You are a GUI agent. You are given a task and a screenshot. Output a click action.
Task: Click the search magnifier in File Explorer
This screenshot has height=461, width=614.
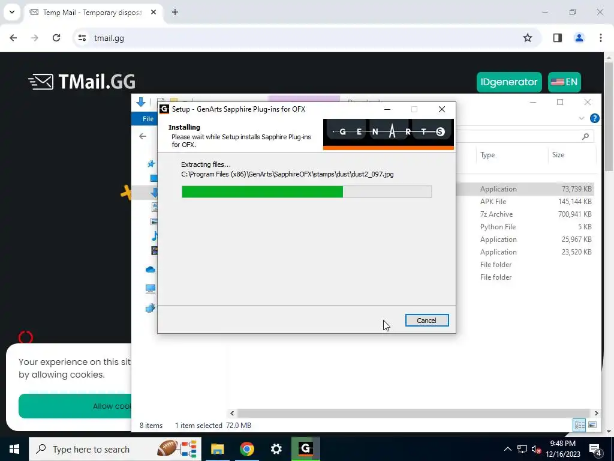[x=585, y=136]
